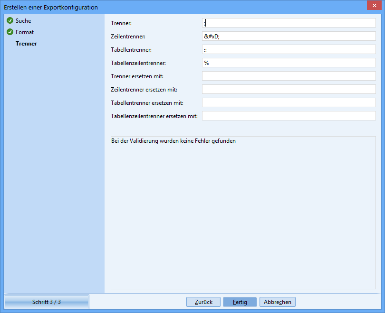Click the Schritt 3 / 3 progress indicator
385x313 pixels.
coord(47,302)
